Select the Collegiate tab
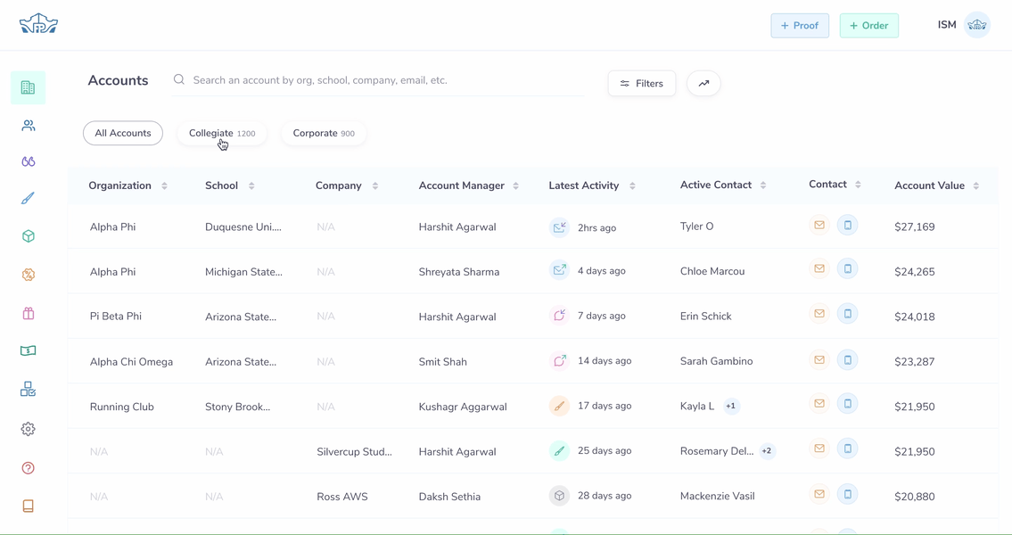 [222, 134]
